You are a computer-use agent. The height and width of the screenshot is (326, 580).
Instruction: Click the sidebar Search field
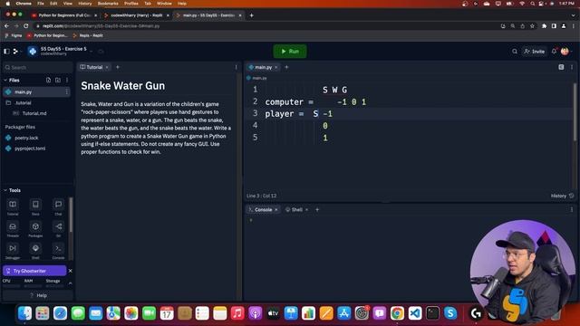click(x=37, y=68)
